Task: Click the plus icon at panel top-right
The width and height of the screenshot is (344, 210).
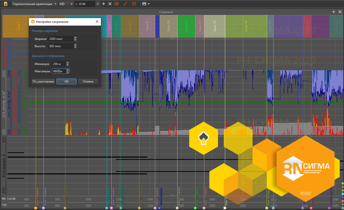Action: tap(334, 12)
